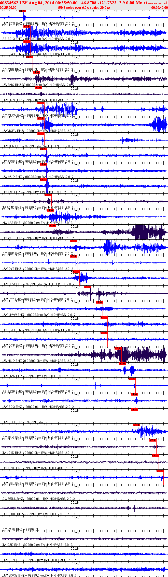Click the red pick marker on the US HLID trace
This screenshot has height=577, width=168.
(x=118, y=348)
